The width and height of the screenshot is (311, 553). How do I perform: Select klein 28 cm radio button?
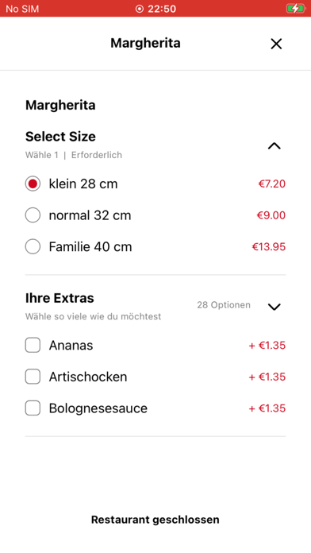point(33,184)
